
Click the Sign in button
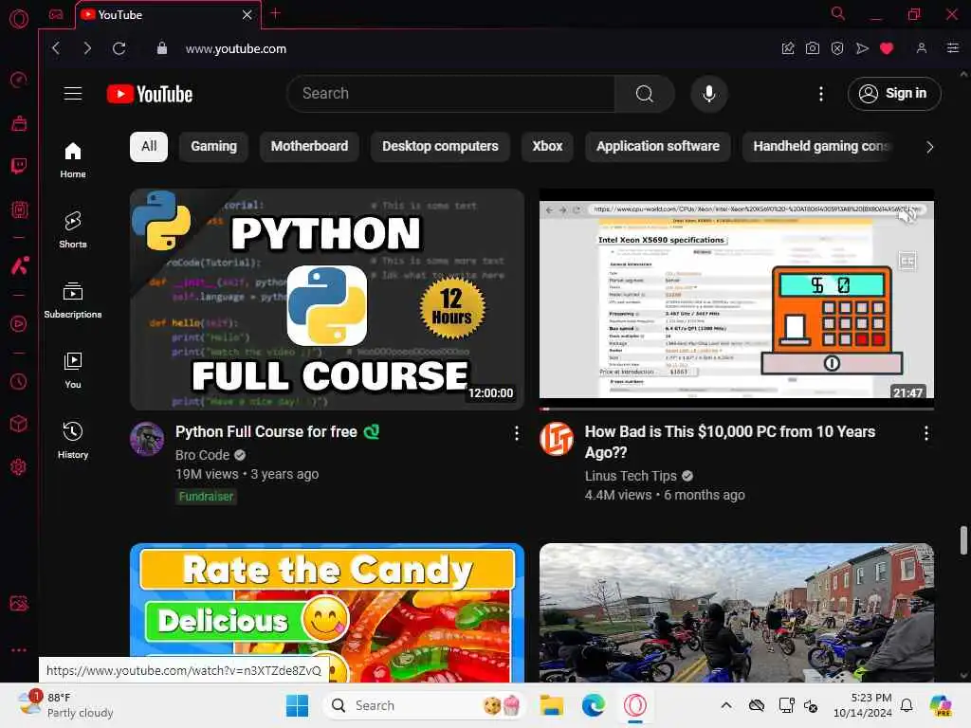[x=894, y=94]
